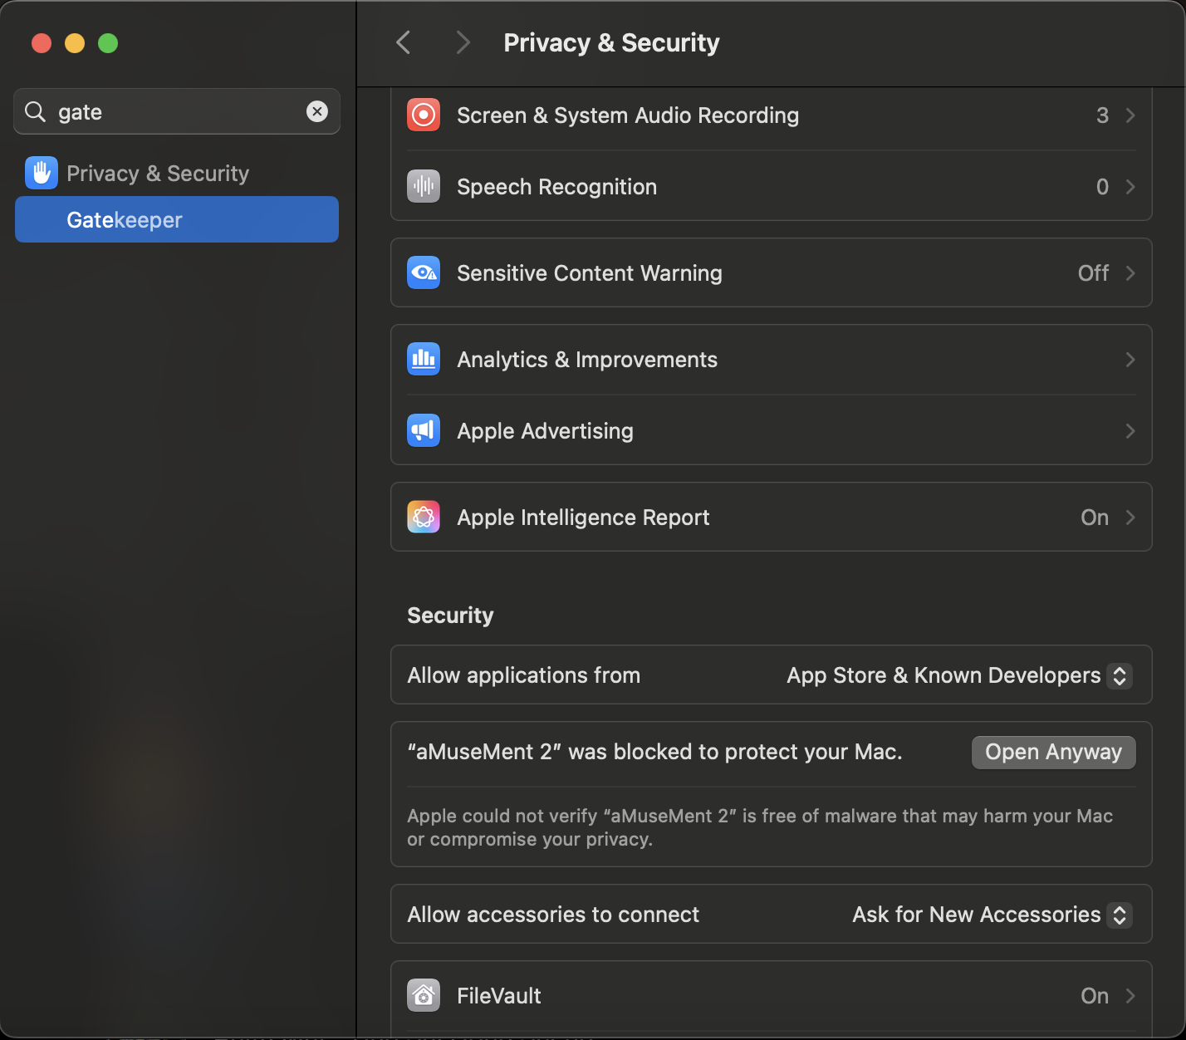This screenshot has width=1186, height=1040.
Task: Expand Screen & System Audio Recording chevron
Action: (1130, 115)
